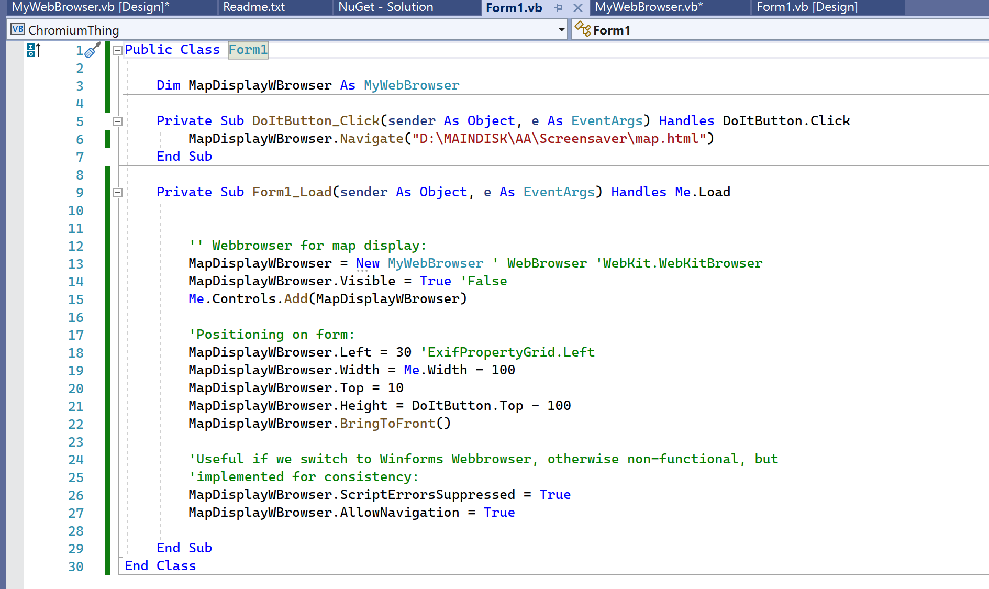Image resolution: width=989 pixels, height=589 pixels.
Task: Click Navigate method call on line 6
Action: click(x=372, y=139)
